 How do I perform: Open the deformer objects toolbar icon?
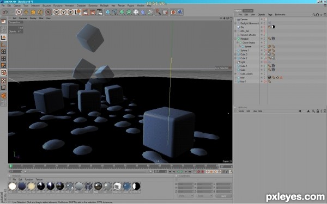pyautogui.click(x=143, y=12)
